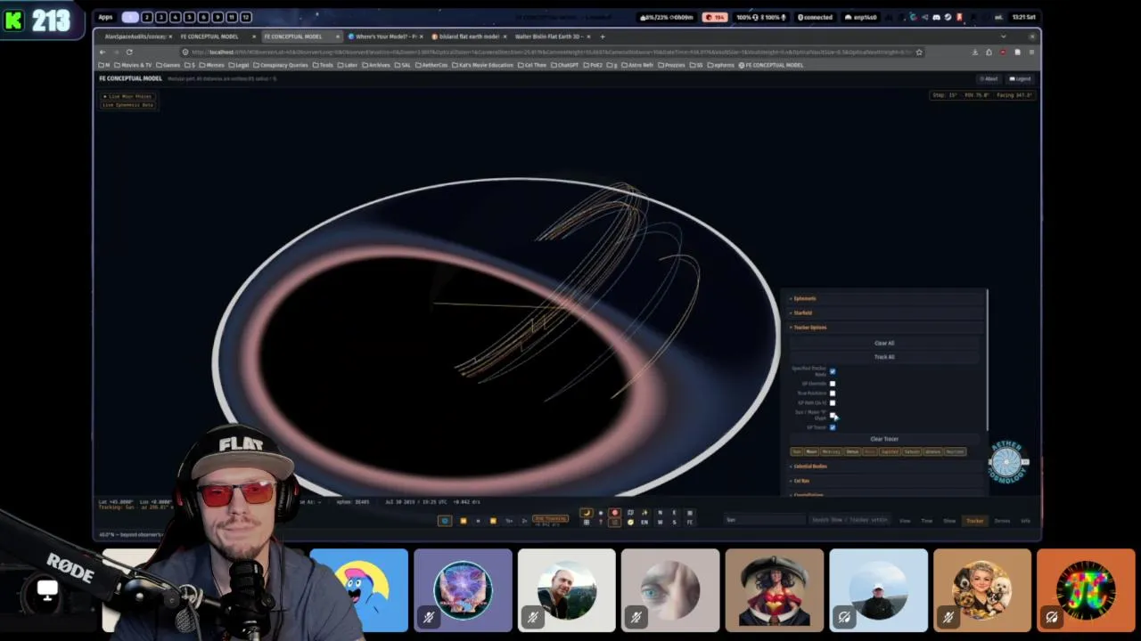Click the crescent moon night-mode icon

(587, 513)
